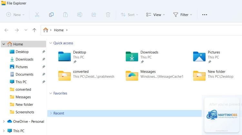Open the Desktop folder in Quick access
The height and width of the screenshot is (135, 242).
pos(72,57)
